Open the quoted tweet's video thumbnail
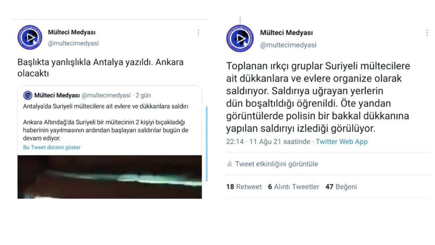 (x=110, y=177)
